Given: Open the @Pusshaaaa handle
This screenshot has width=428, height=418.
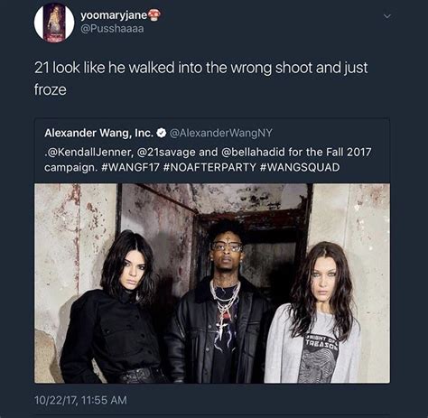Looking at the screenshot, I should [x=112, y=29].
